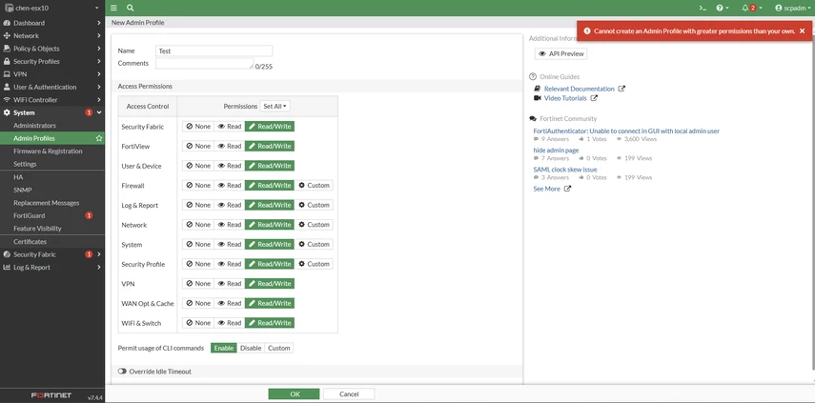Set Log & Report permission to Custom
The image size is (815, 403).
click(x=314, y=205)
